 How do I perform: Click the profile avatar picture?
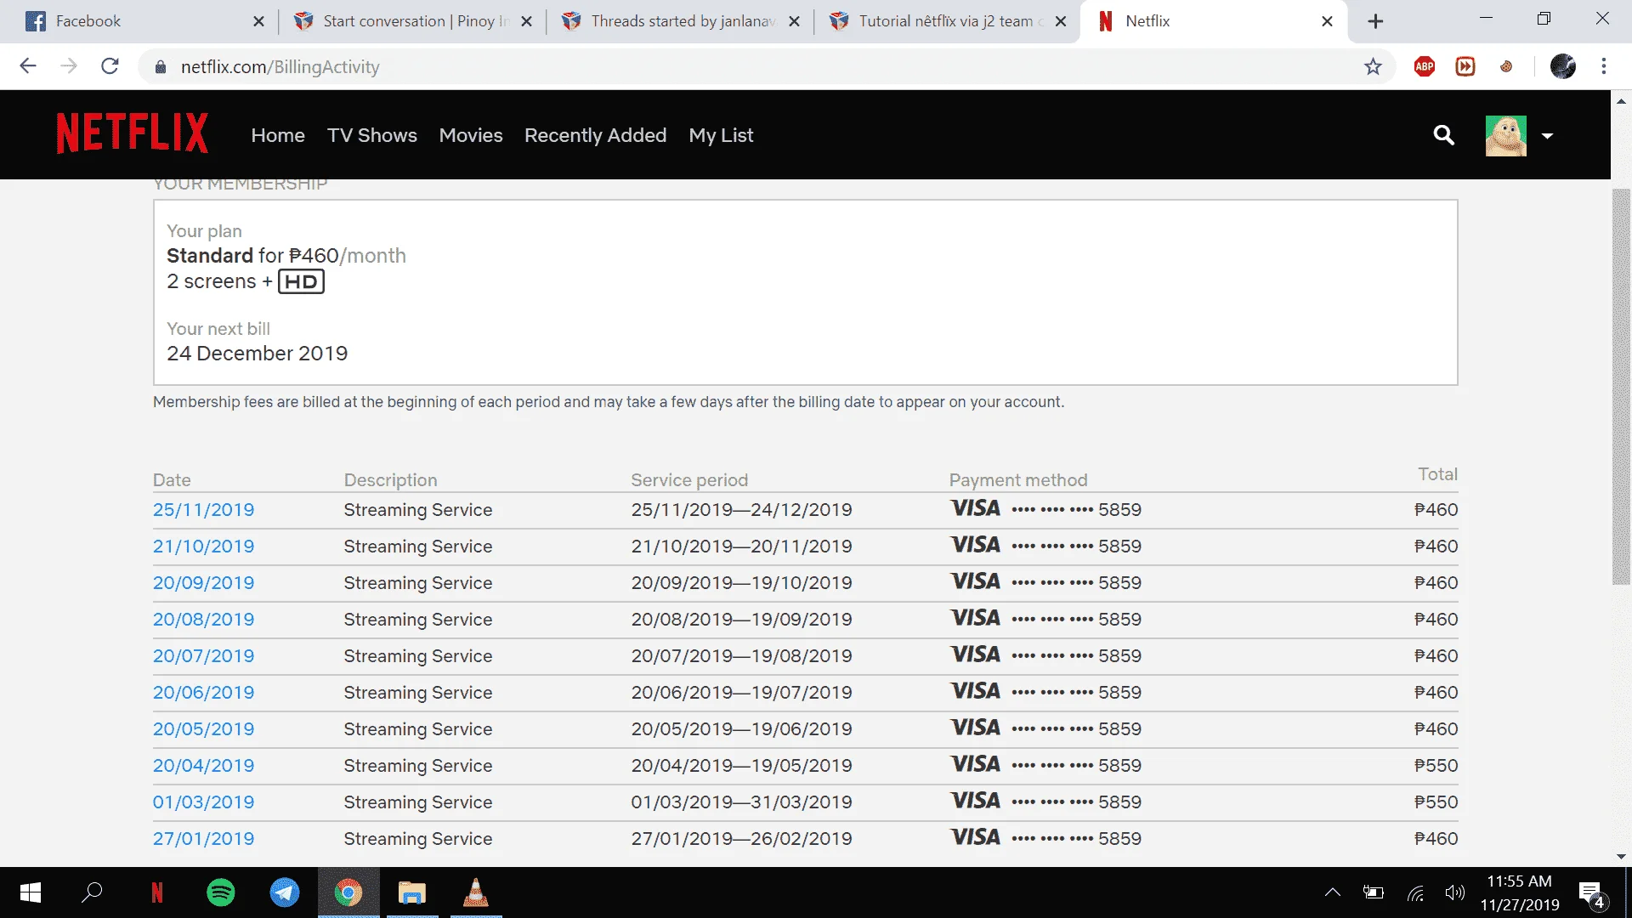click(1505, 135)
